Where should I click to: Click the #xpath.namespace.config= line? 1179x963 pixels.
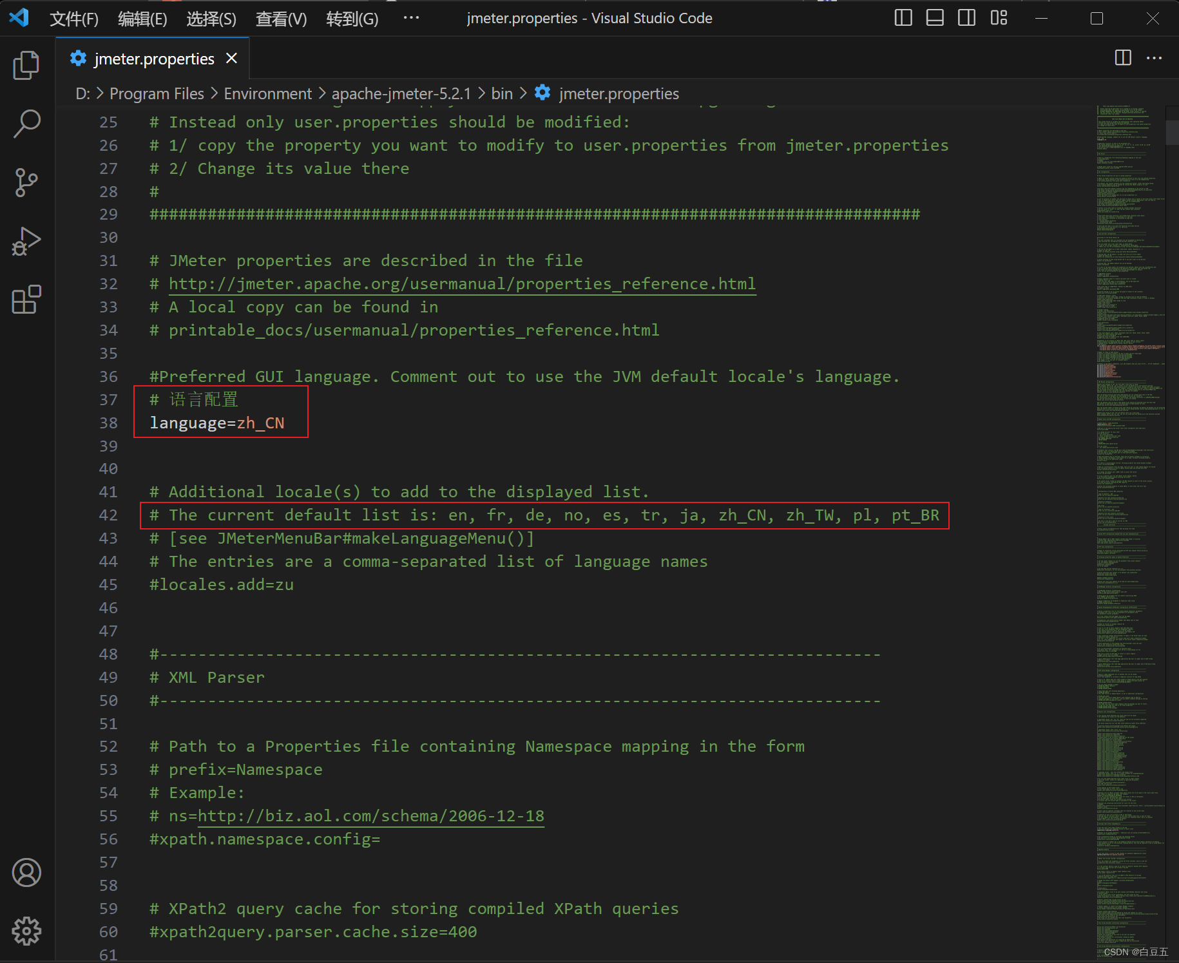[265, 839]
